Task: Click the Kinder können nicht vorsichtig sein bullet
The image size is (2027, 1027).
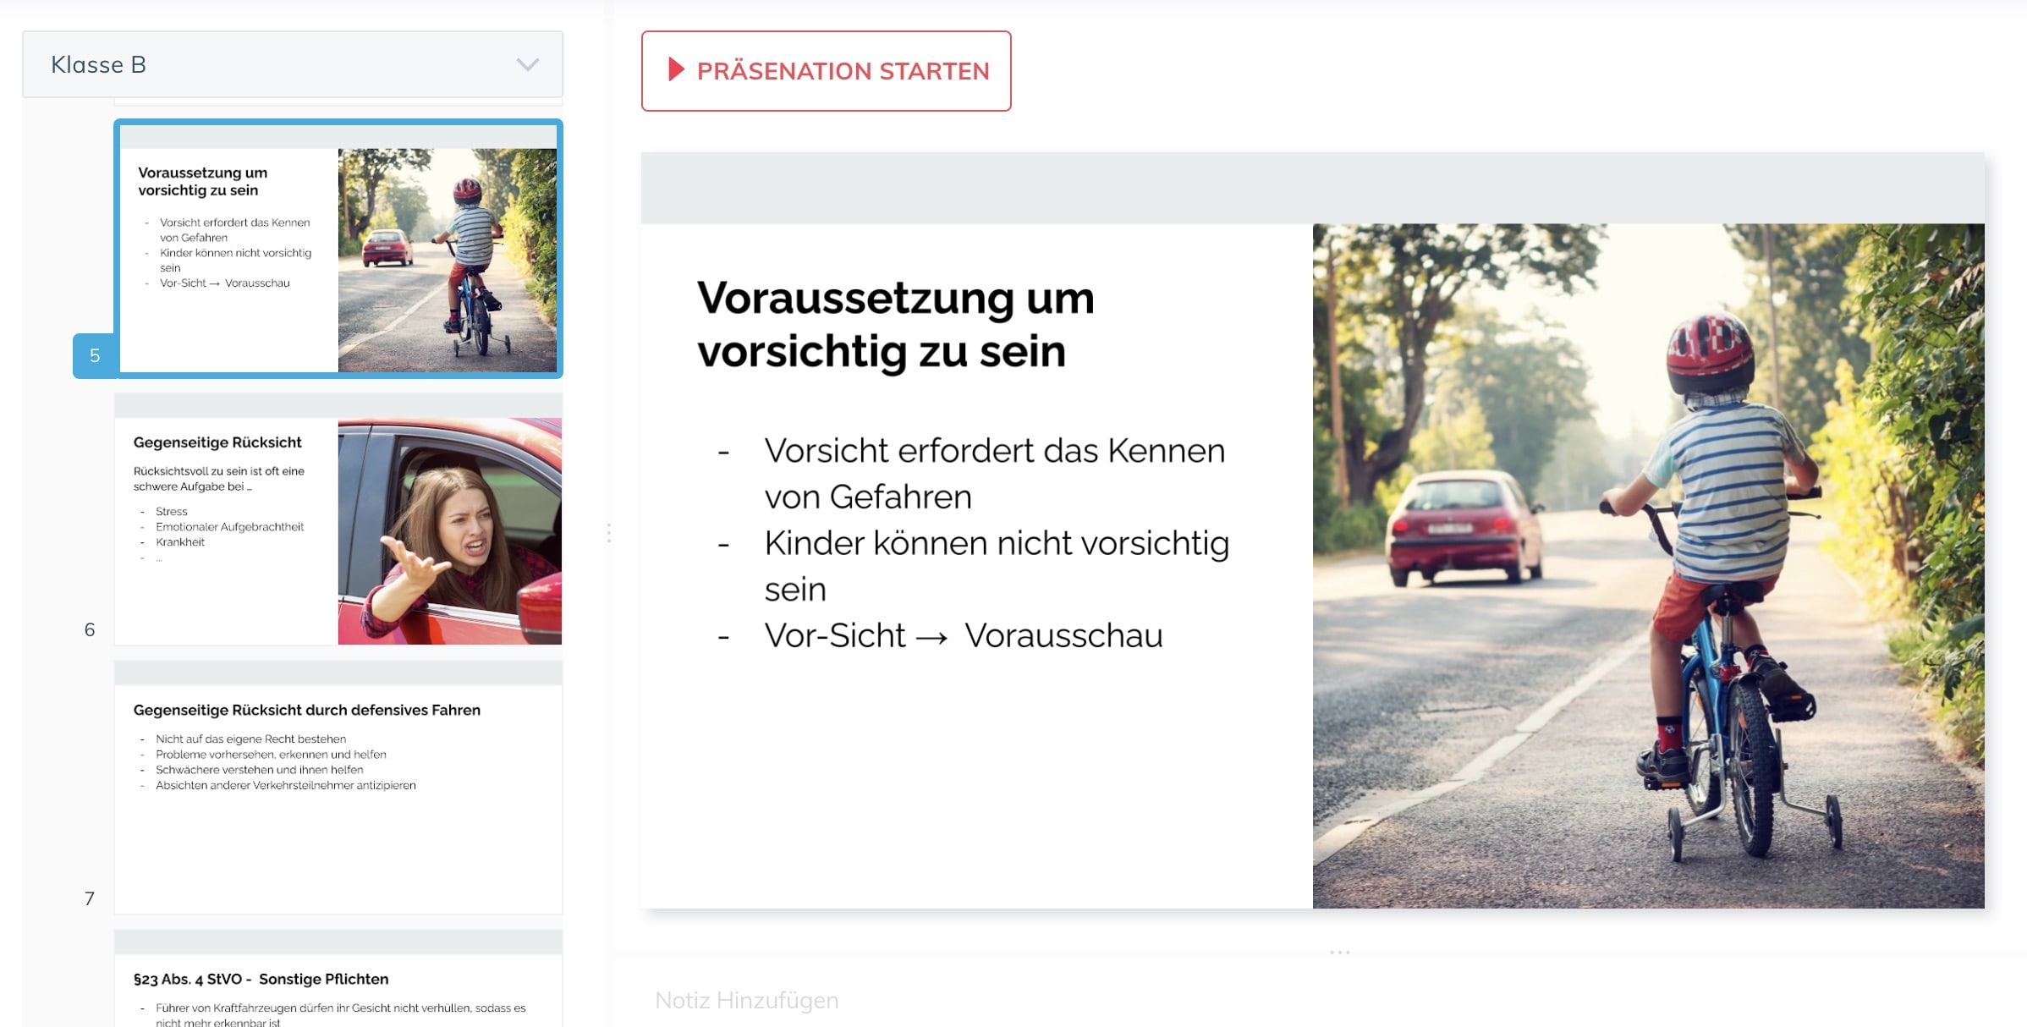Action: pyautogui.click(x=997, y=566)
